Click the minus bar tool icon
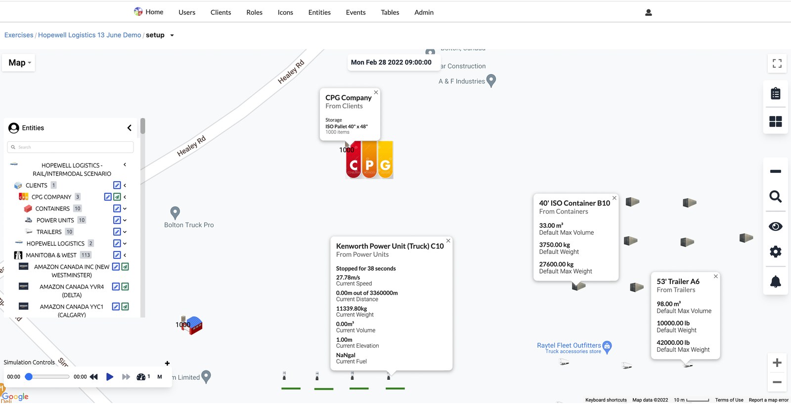 point(775,171)
